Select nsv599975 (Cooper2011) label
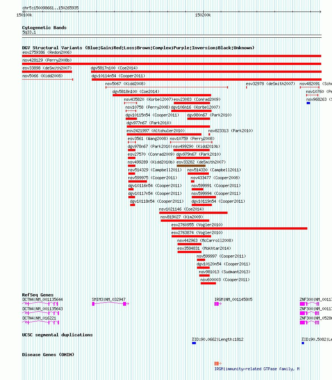The image size is (332, 380). pyautogui.click(x=153, y=178)
